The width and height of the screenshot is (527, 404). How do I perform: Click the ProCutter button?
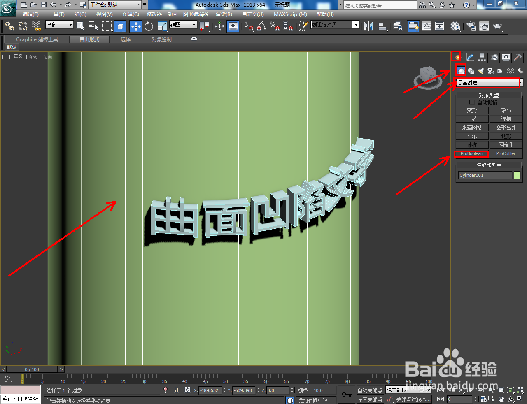point(506,153)
